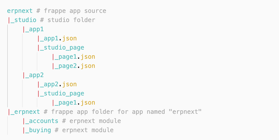Click the _accounts module entry
The height and width of the screenshot is (140, 279).
point(42,121)
